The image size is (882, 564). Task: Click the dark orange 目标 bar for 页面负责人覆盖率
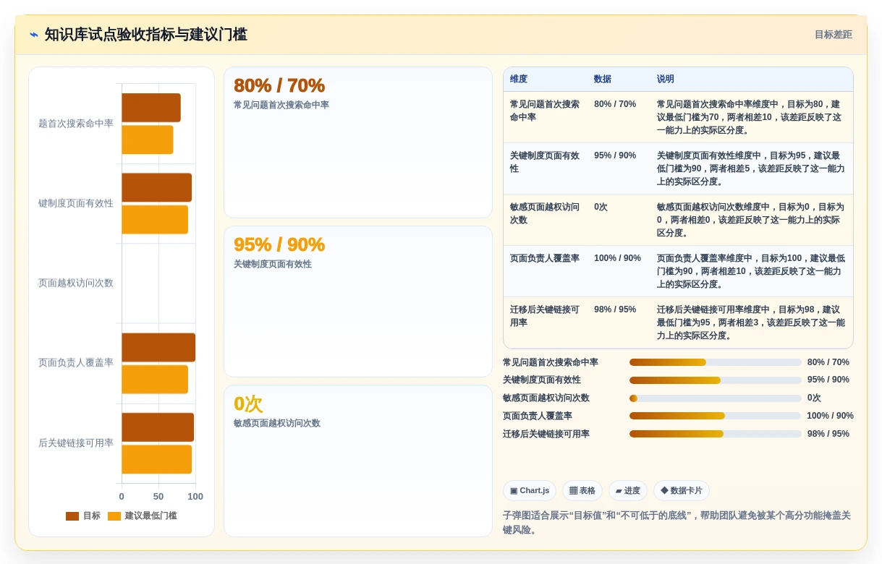pyautogui.click(x=158, y=347)
